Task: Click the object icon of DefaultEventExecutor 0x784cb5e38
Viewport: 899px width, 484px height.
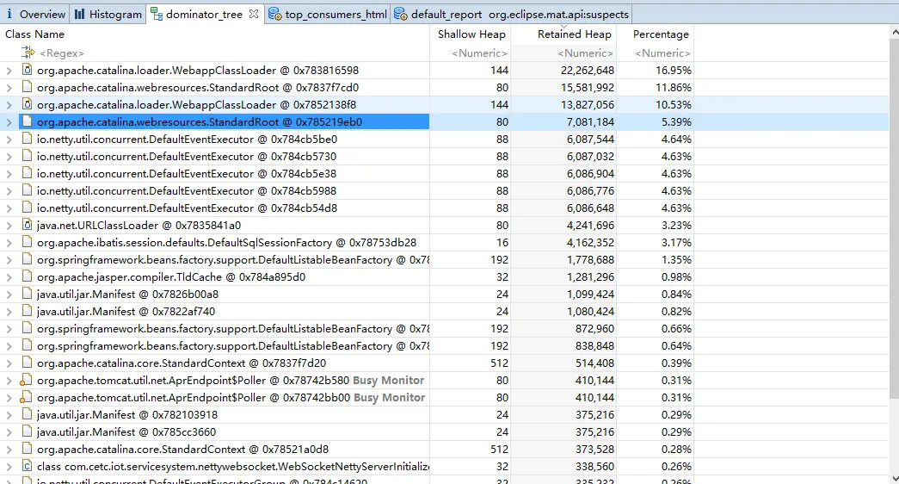Action: [27, 173]
